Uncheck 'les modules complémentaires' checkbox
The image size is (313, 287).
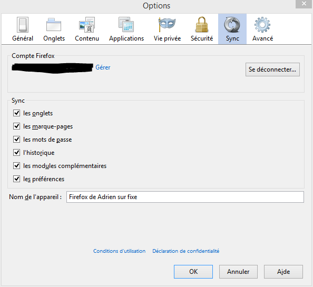click(x=16, y=166)
